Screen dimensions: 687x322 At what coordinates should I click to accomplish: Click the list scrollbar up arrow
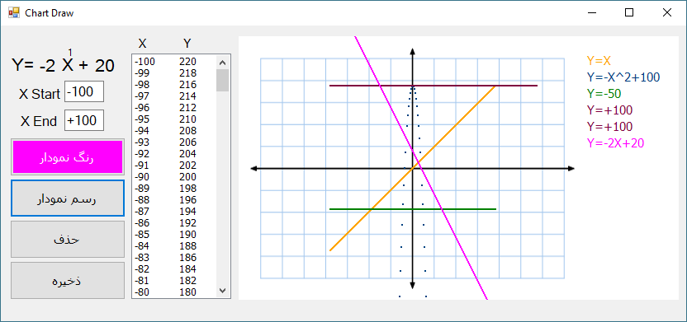tap(223, 62)
